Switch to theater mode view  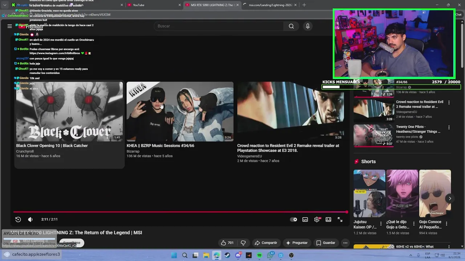pyautogui.click(x=328, y=219)
